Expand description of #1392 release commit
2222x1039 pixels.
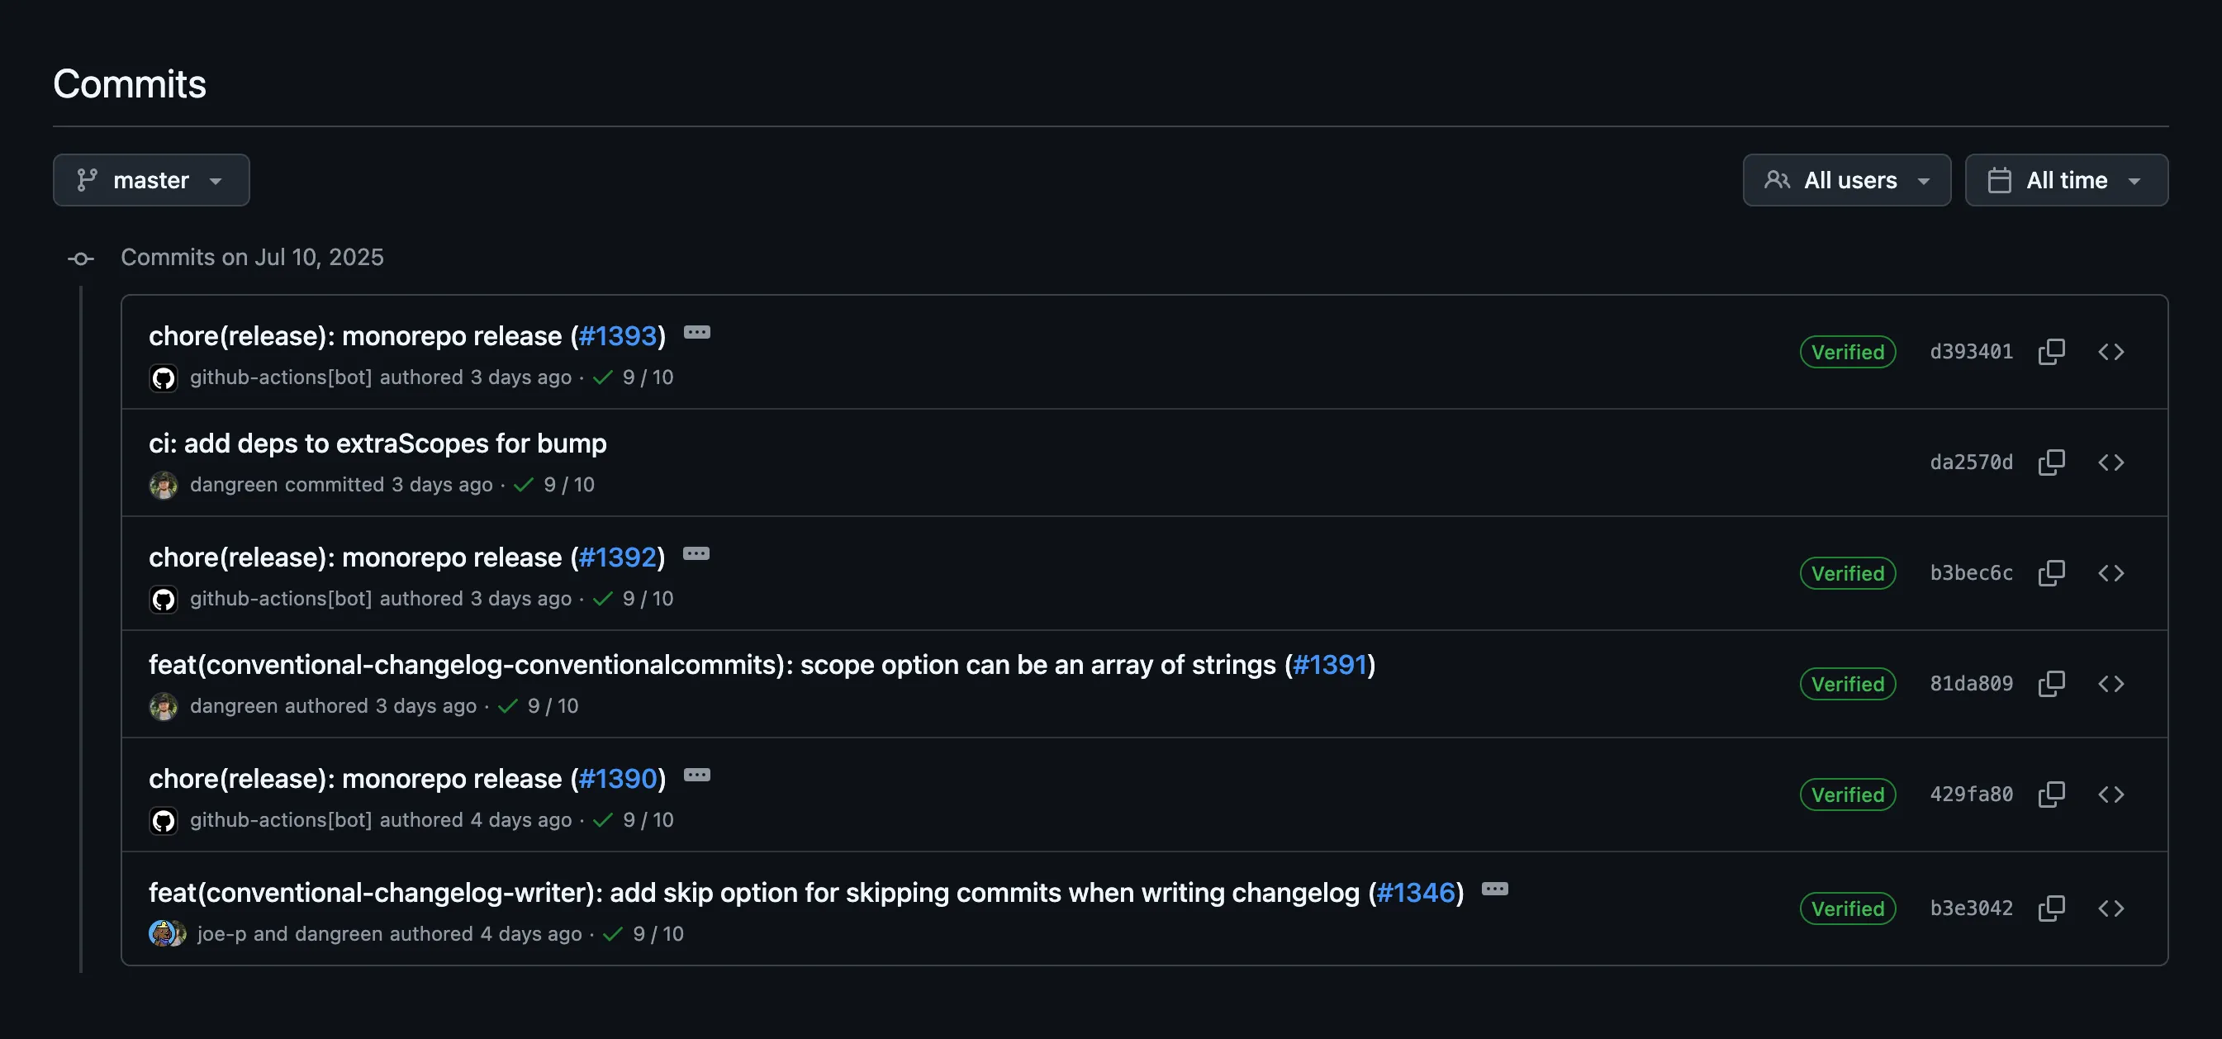coord(696,554)
